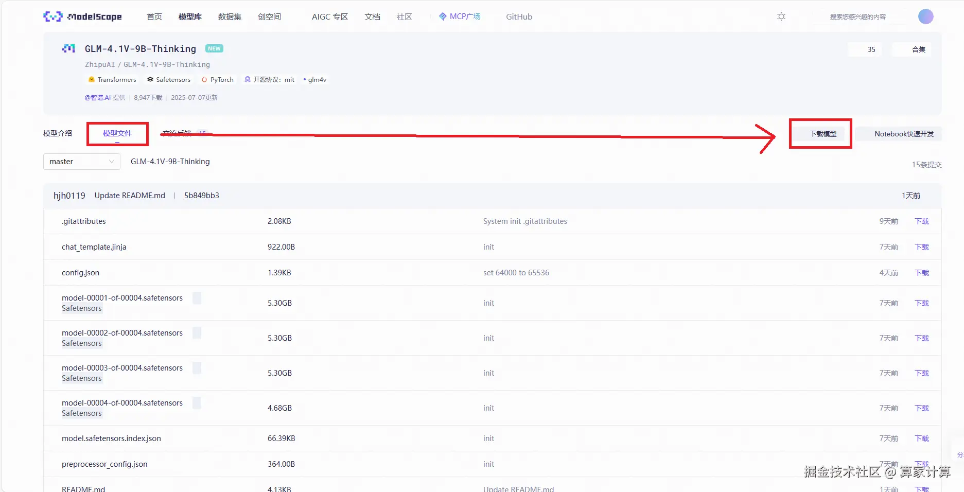
Task: Click the file-info icon for model-00001-of-00004.safetensors
Action: pos(197,297)
